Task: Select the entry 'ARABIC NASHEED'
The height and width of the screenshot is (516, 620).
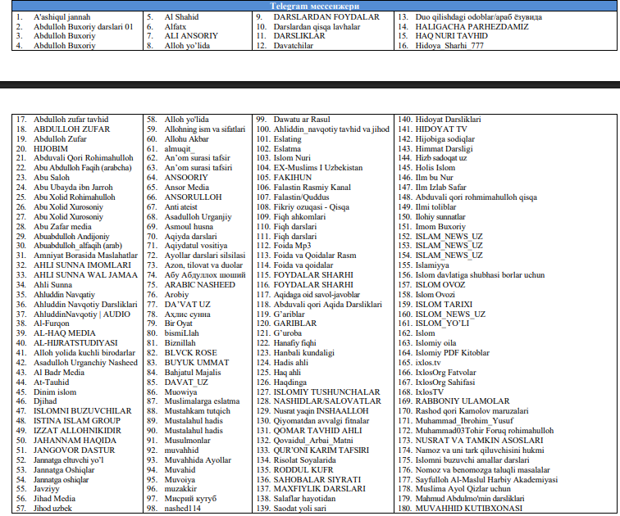Action: pos(199,285)
